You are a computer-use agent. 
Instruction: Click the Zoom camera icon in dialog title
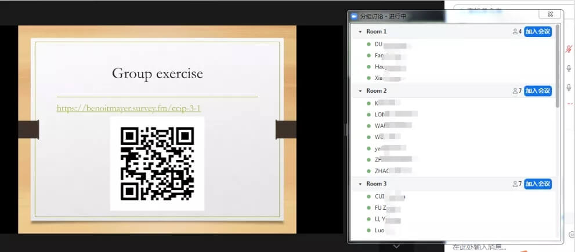coord(354,16)
